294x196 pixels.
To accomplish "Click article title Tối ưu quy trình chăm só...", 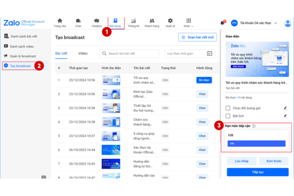I will pyautogui.click(x=144, y=80).
